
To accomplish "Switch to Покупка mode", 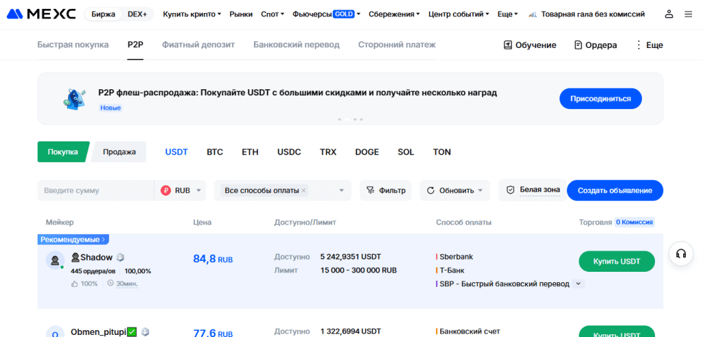I will click(x=63, y=152).
